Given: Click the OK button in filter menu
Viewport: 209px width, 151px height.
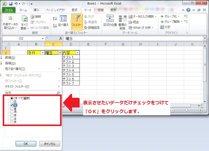Looking at the screenshot, I should click(26, 144).
